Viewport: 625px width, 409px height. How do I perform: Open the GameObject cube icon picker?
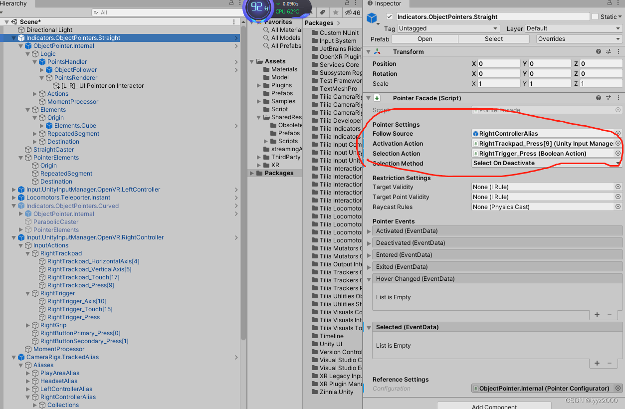pyautogui.click(x=373, y=19)
